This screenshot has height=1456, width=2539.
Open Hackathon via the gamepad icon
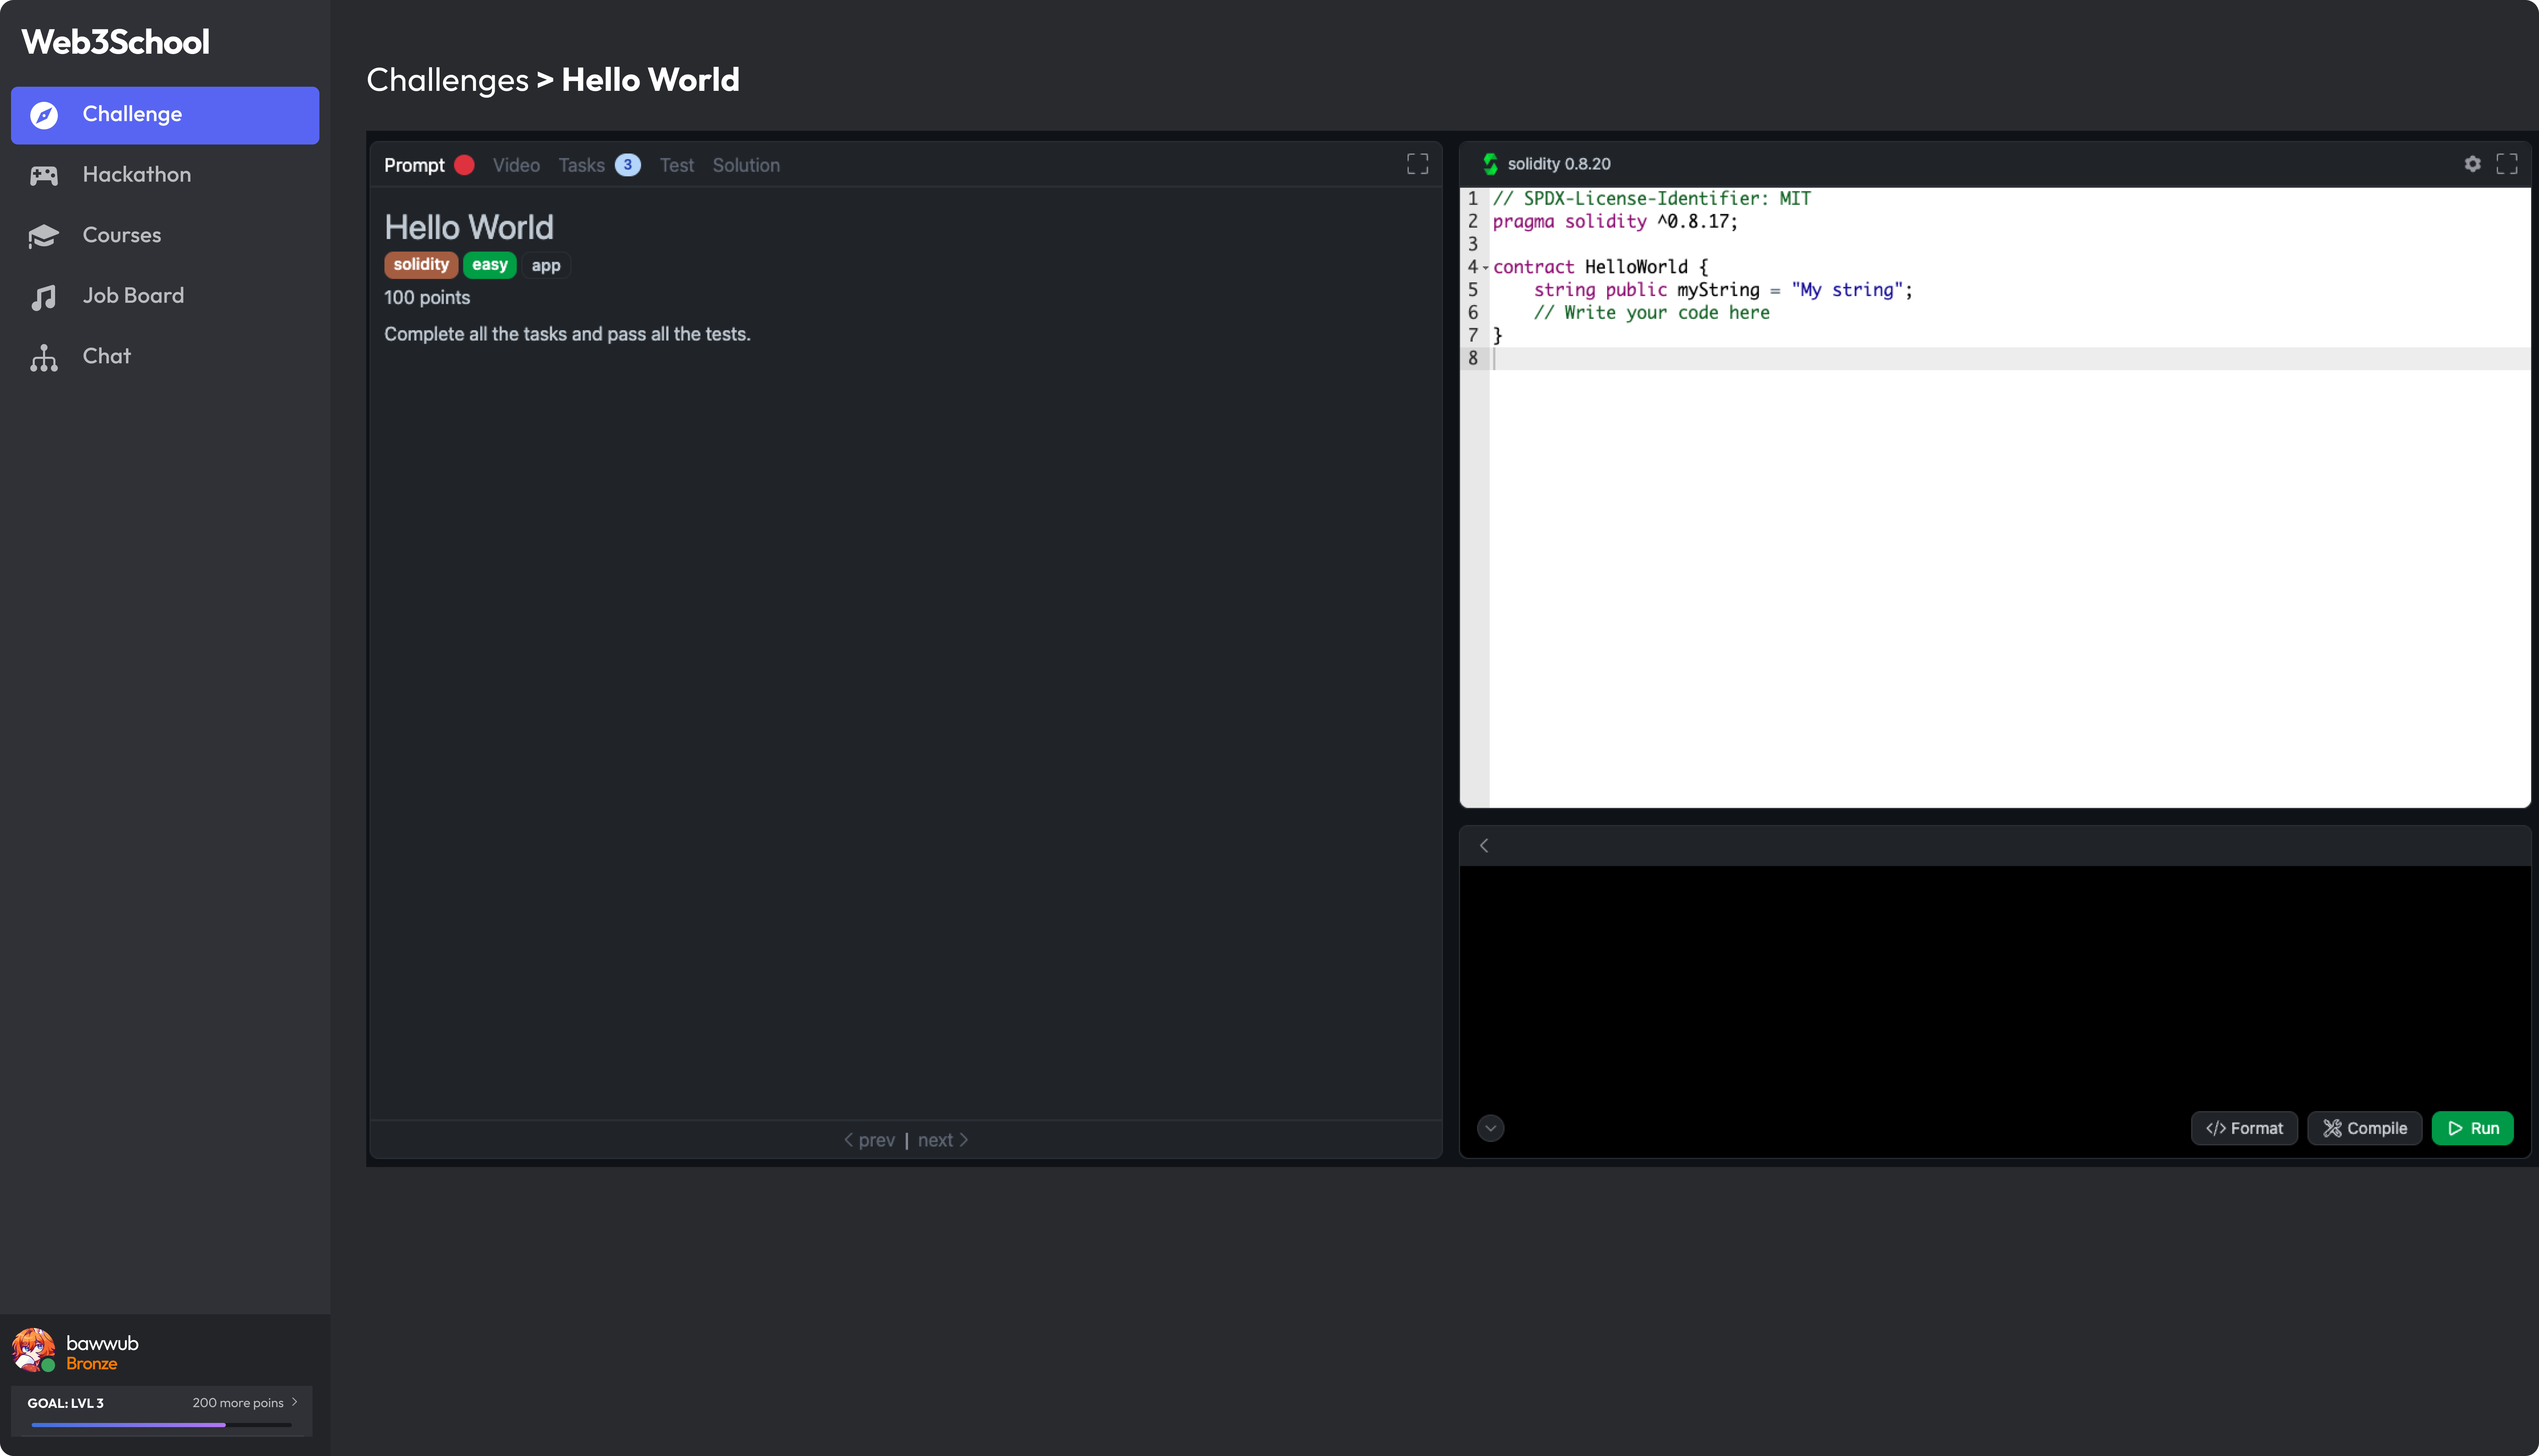(44, 175)
